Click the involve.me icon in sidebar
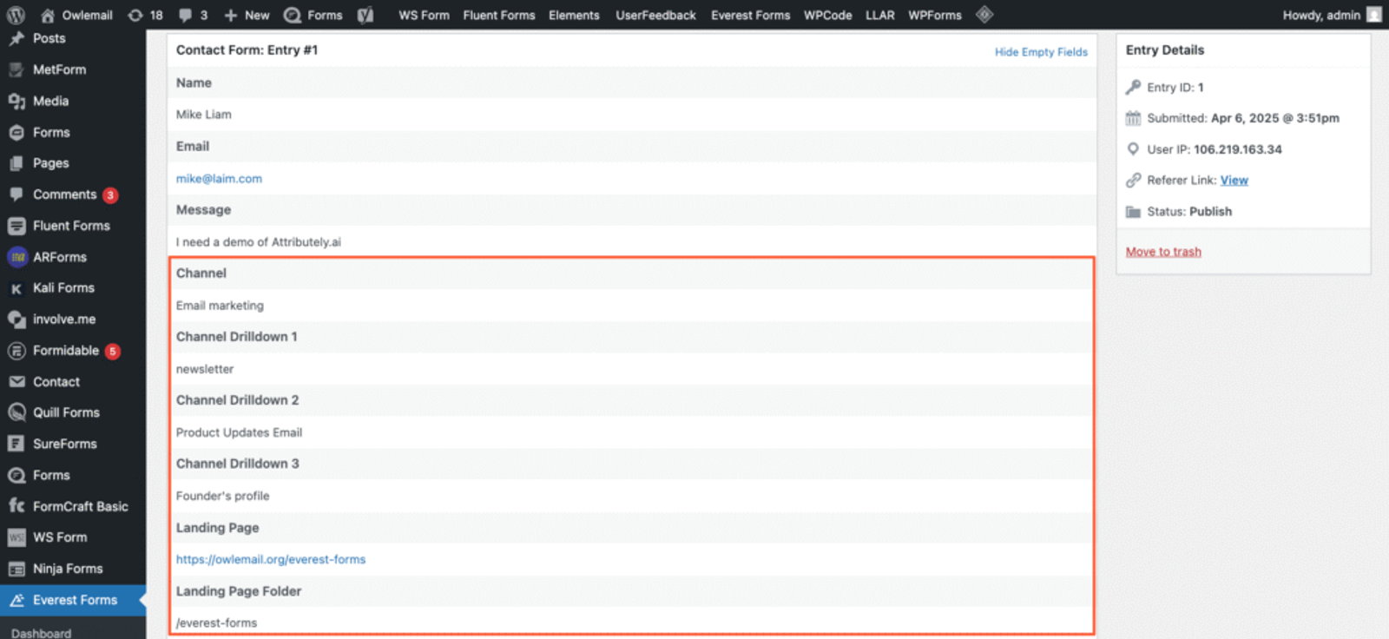This screenshot has height=639, width=1389. click(16, 319)
